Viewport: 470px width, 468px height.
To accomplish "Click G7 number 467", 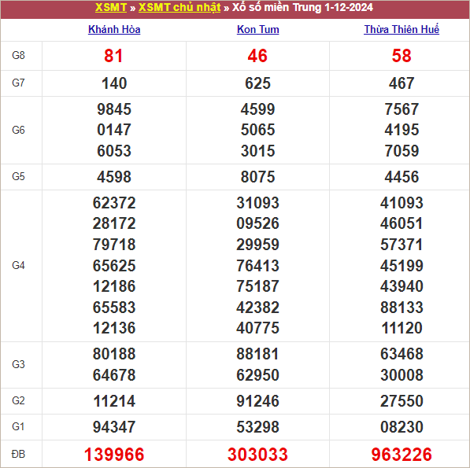I will click(x=402, y=83).
